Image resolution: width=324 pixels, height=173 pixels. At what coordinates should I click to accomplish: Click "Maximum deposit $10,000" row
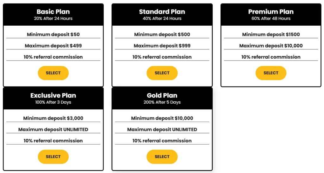click(271, 46)
